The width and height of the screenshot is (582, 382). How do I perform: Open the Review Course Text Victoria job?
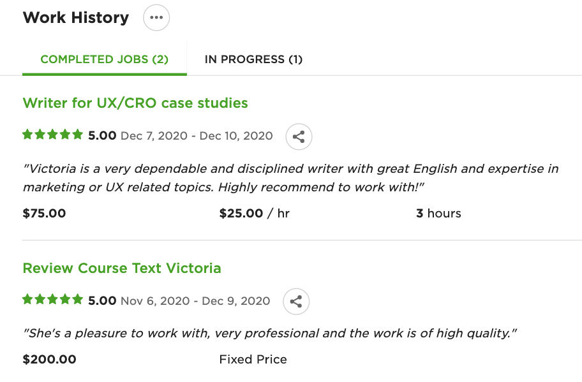coord(122,268)
